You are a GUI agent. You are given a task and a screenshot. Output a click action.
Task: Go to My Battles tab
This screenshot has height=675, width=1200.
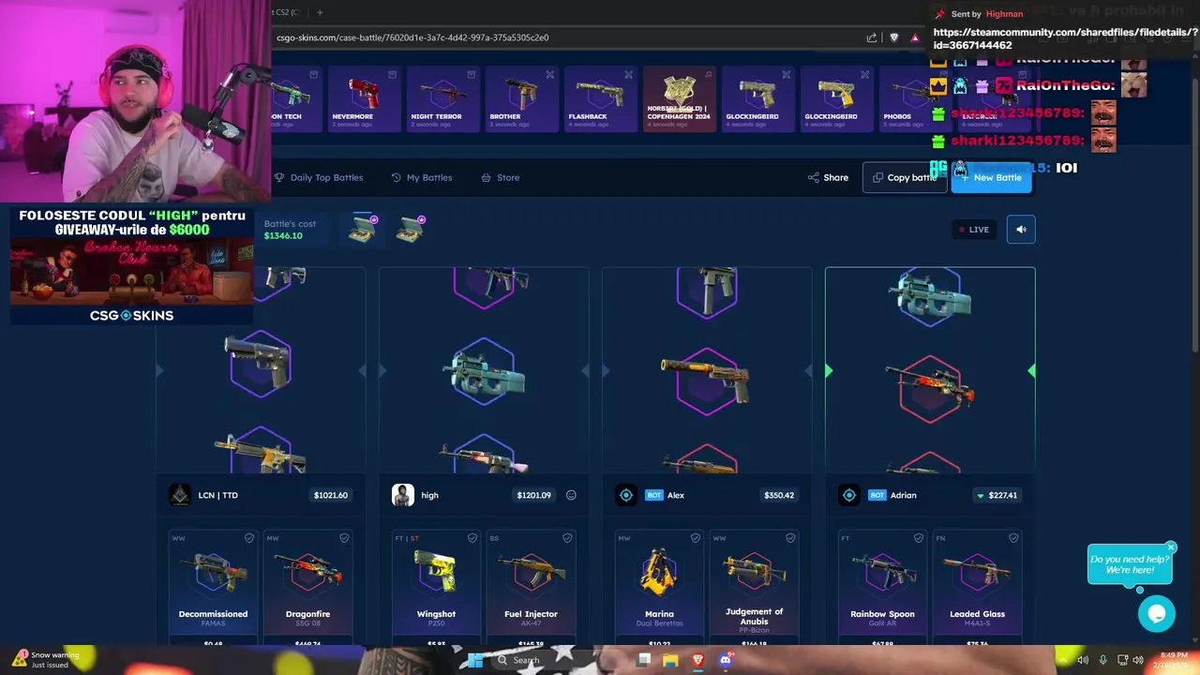click(x=422, y=177)
